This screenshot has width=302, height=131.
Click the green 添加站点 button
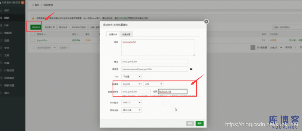(36, 27)
